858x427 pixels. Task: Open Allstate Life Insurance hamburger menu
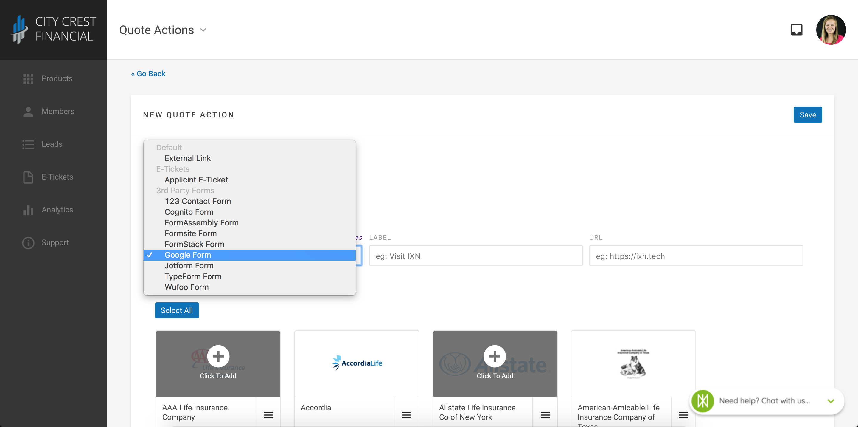pyautogui.click(x=545, y=415)
